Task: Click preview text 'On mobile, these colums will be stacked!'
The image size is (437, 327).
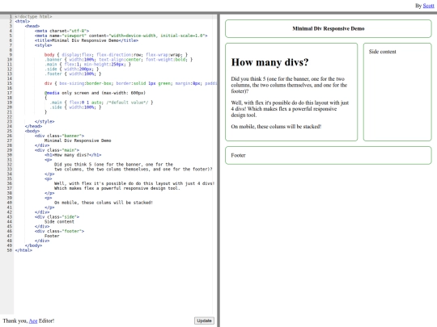Action: [x=276, y=127]
